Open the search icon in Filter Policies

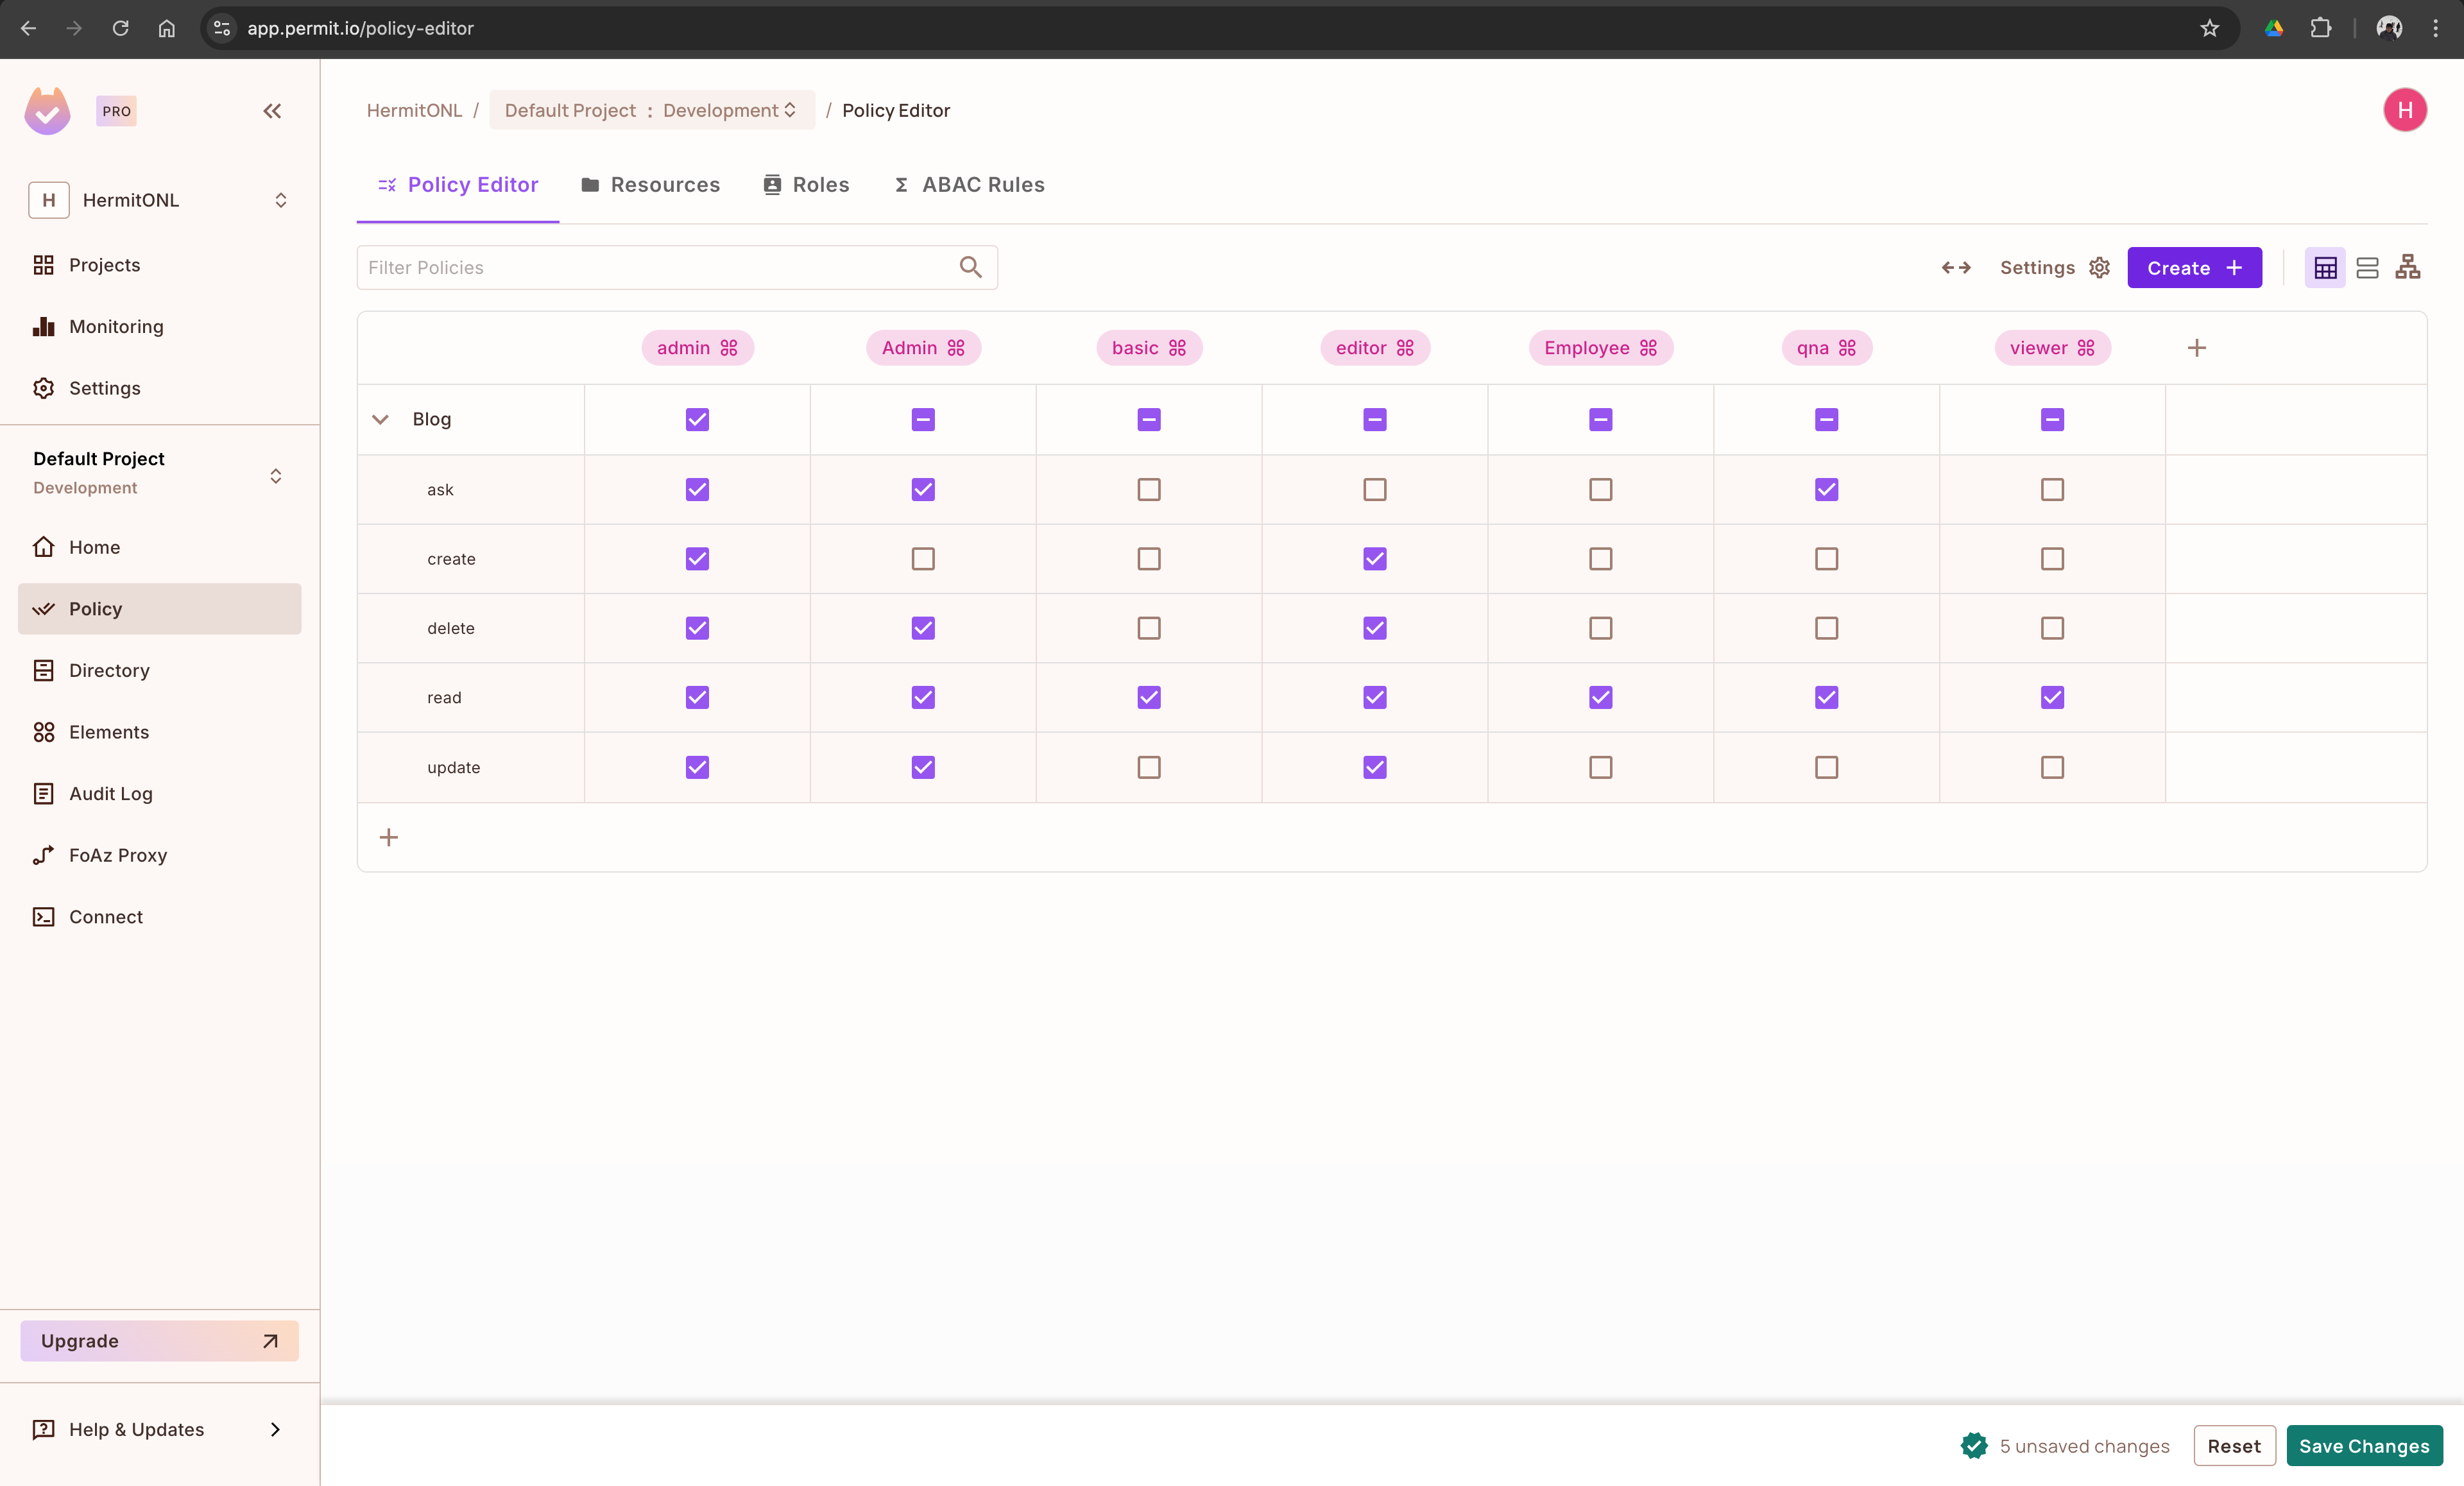(x=970, y=267)
